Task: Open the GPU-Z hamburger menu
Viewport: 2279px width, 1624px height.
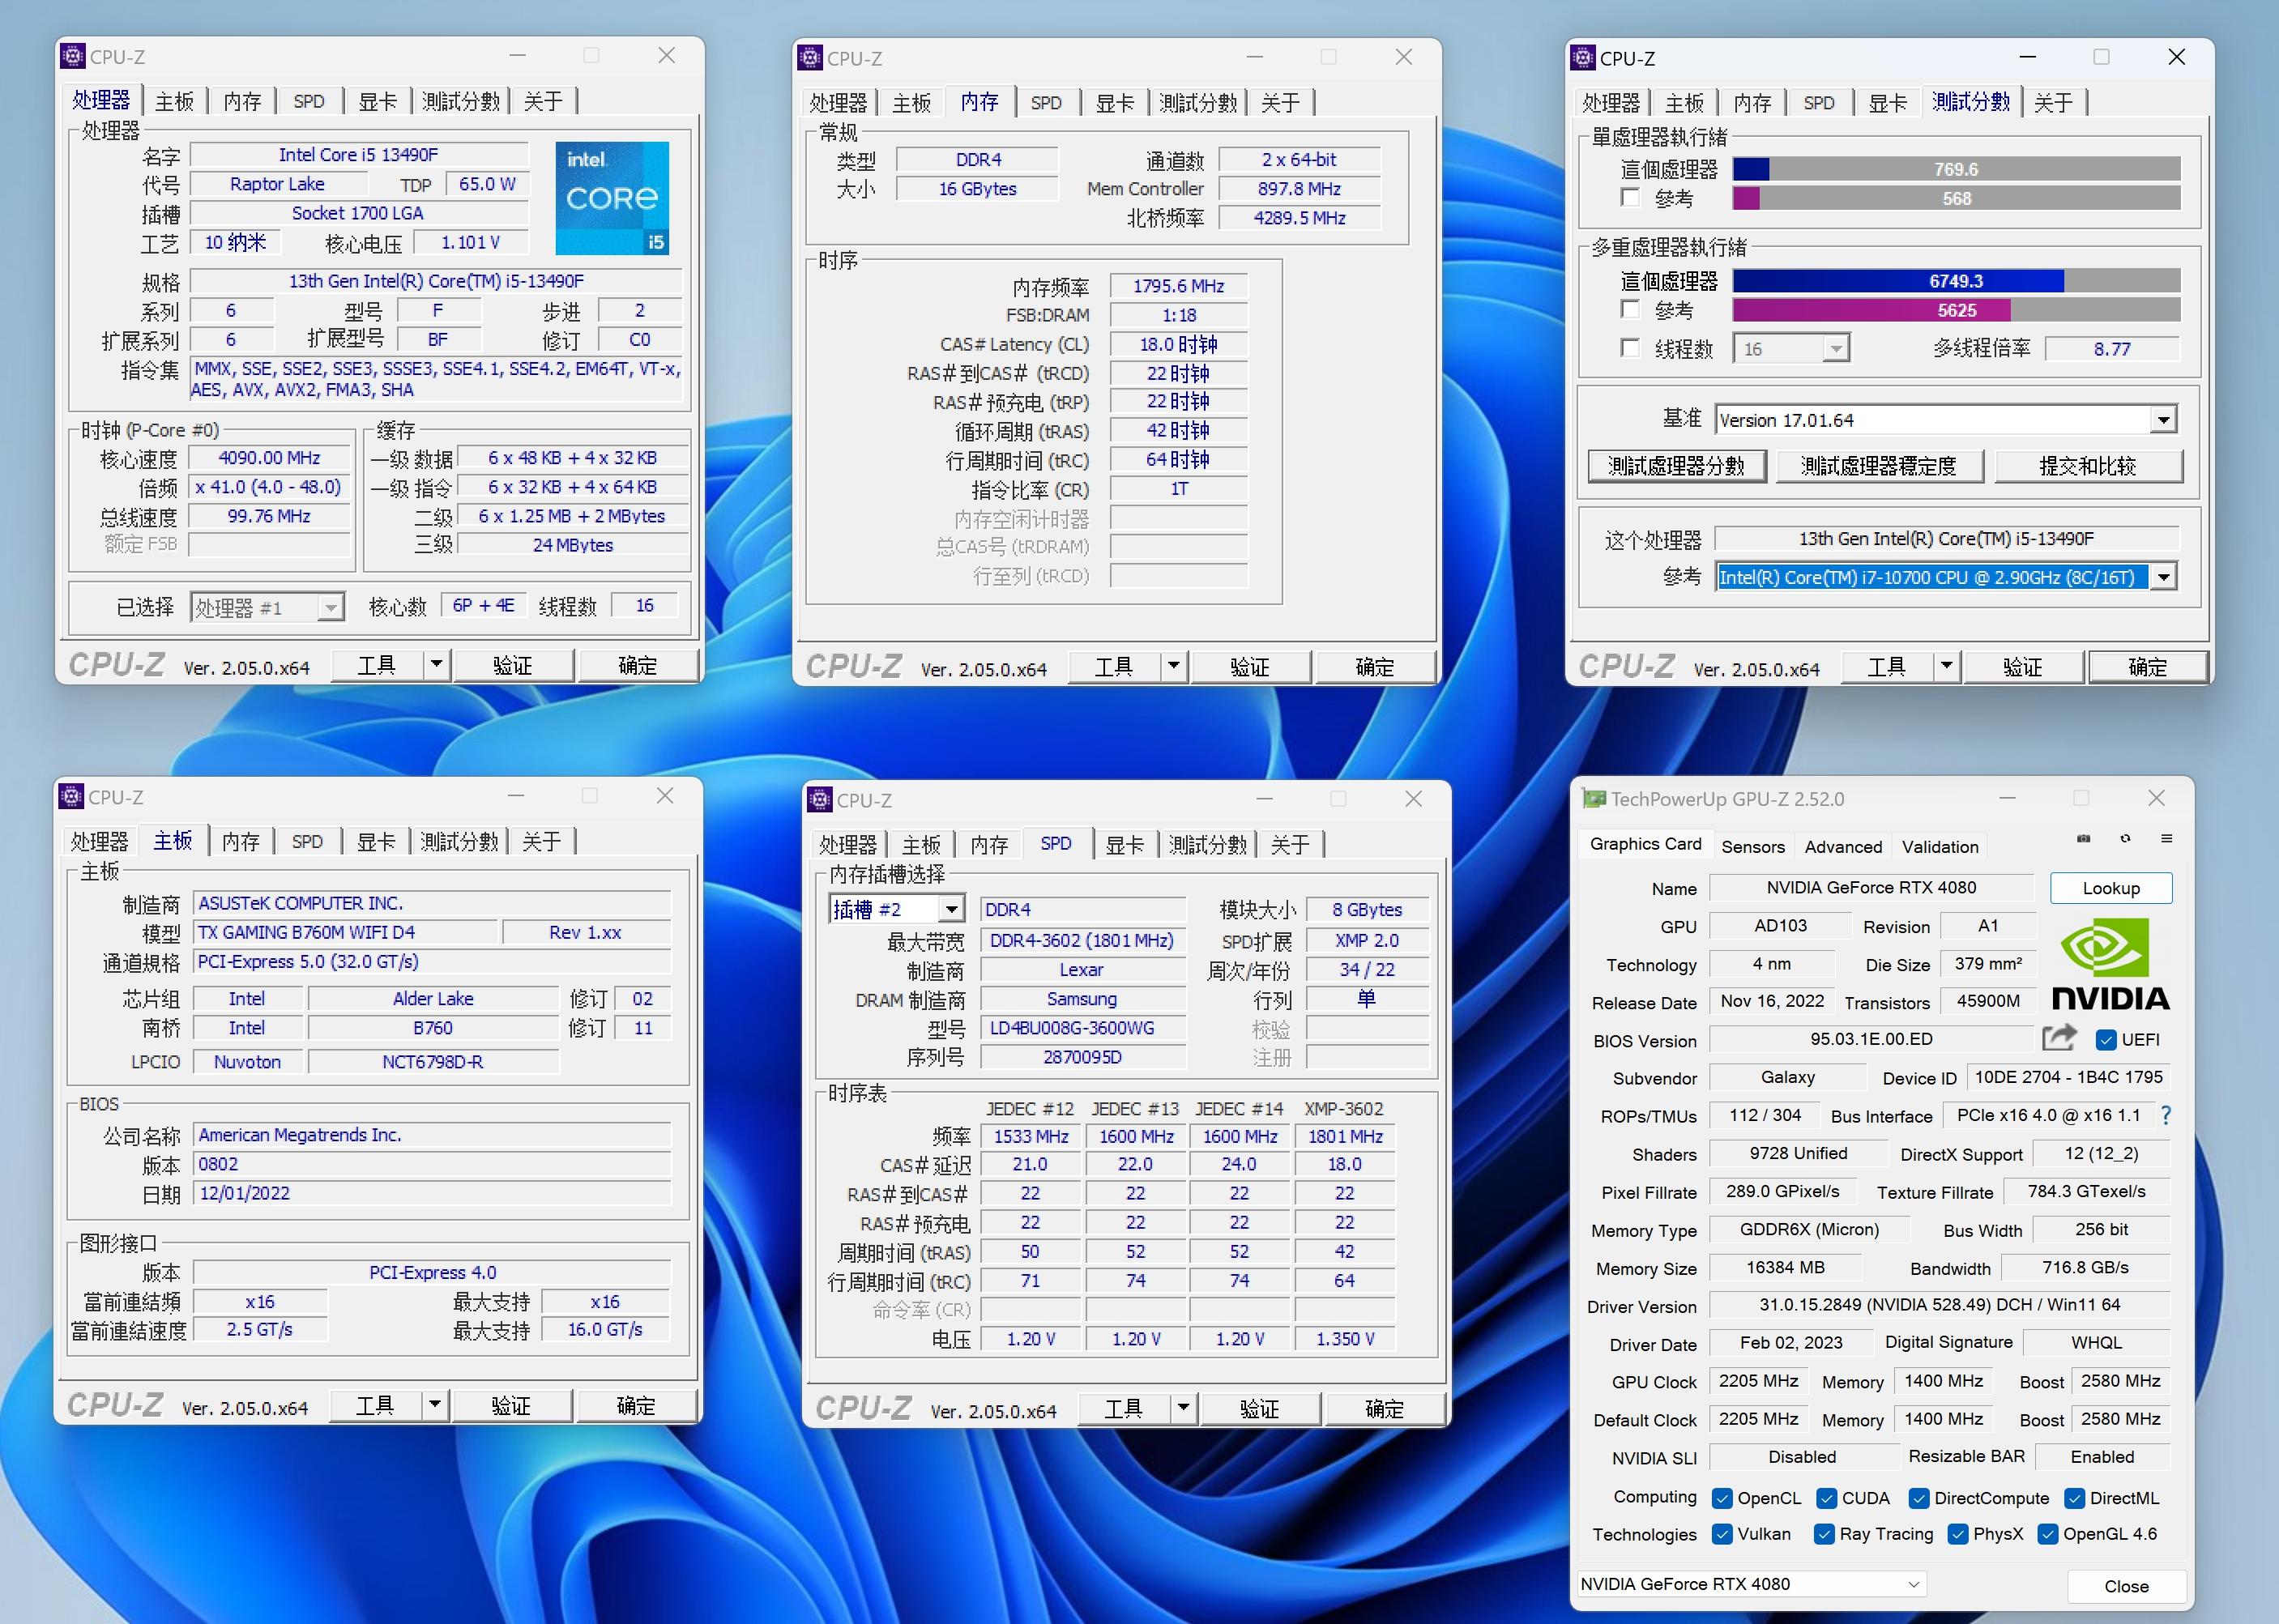Action: pos(2166,839)
